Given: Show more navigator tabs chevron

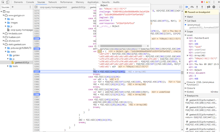Looking at the screenshot, I should pos(12,7).
